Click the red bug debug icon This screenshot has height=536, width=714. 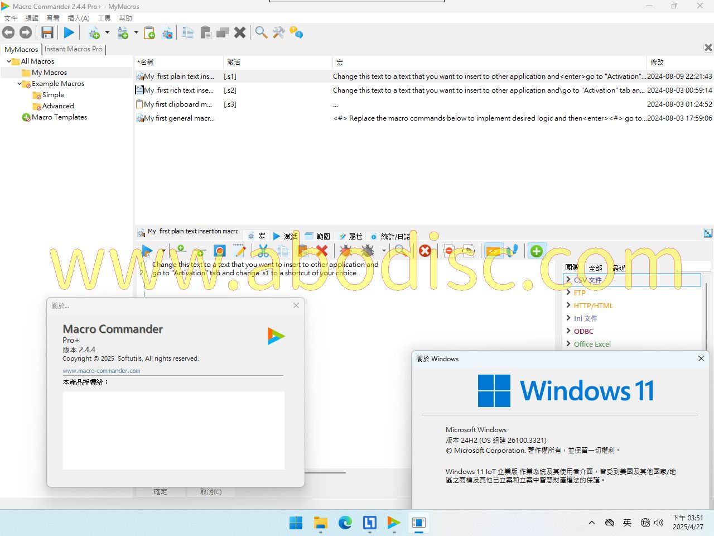[x=345, y=251]
